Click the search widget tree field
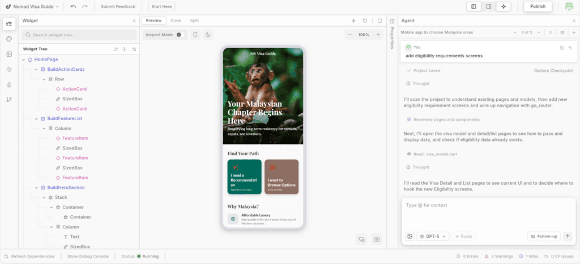Viewport: 580px width, 264px height. 79,35
